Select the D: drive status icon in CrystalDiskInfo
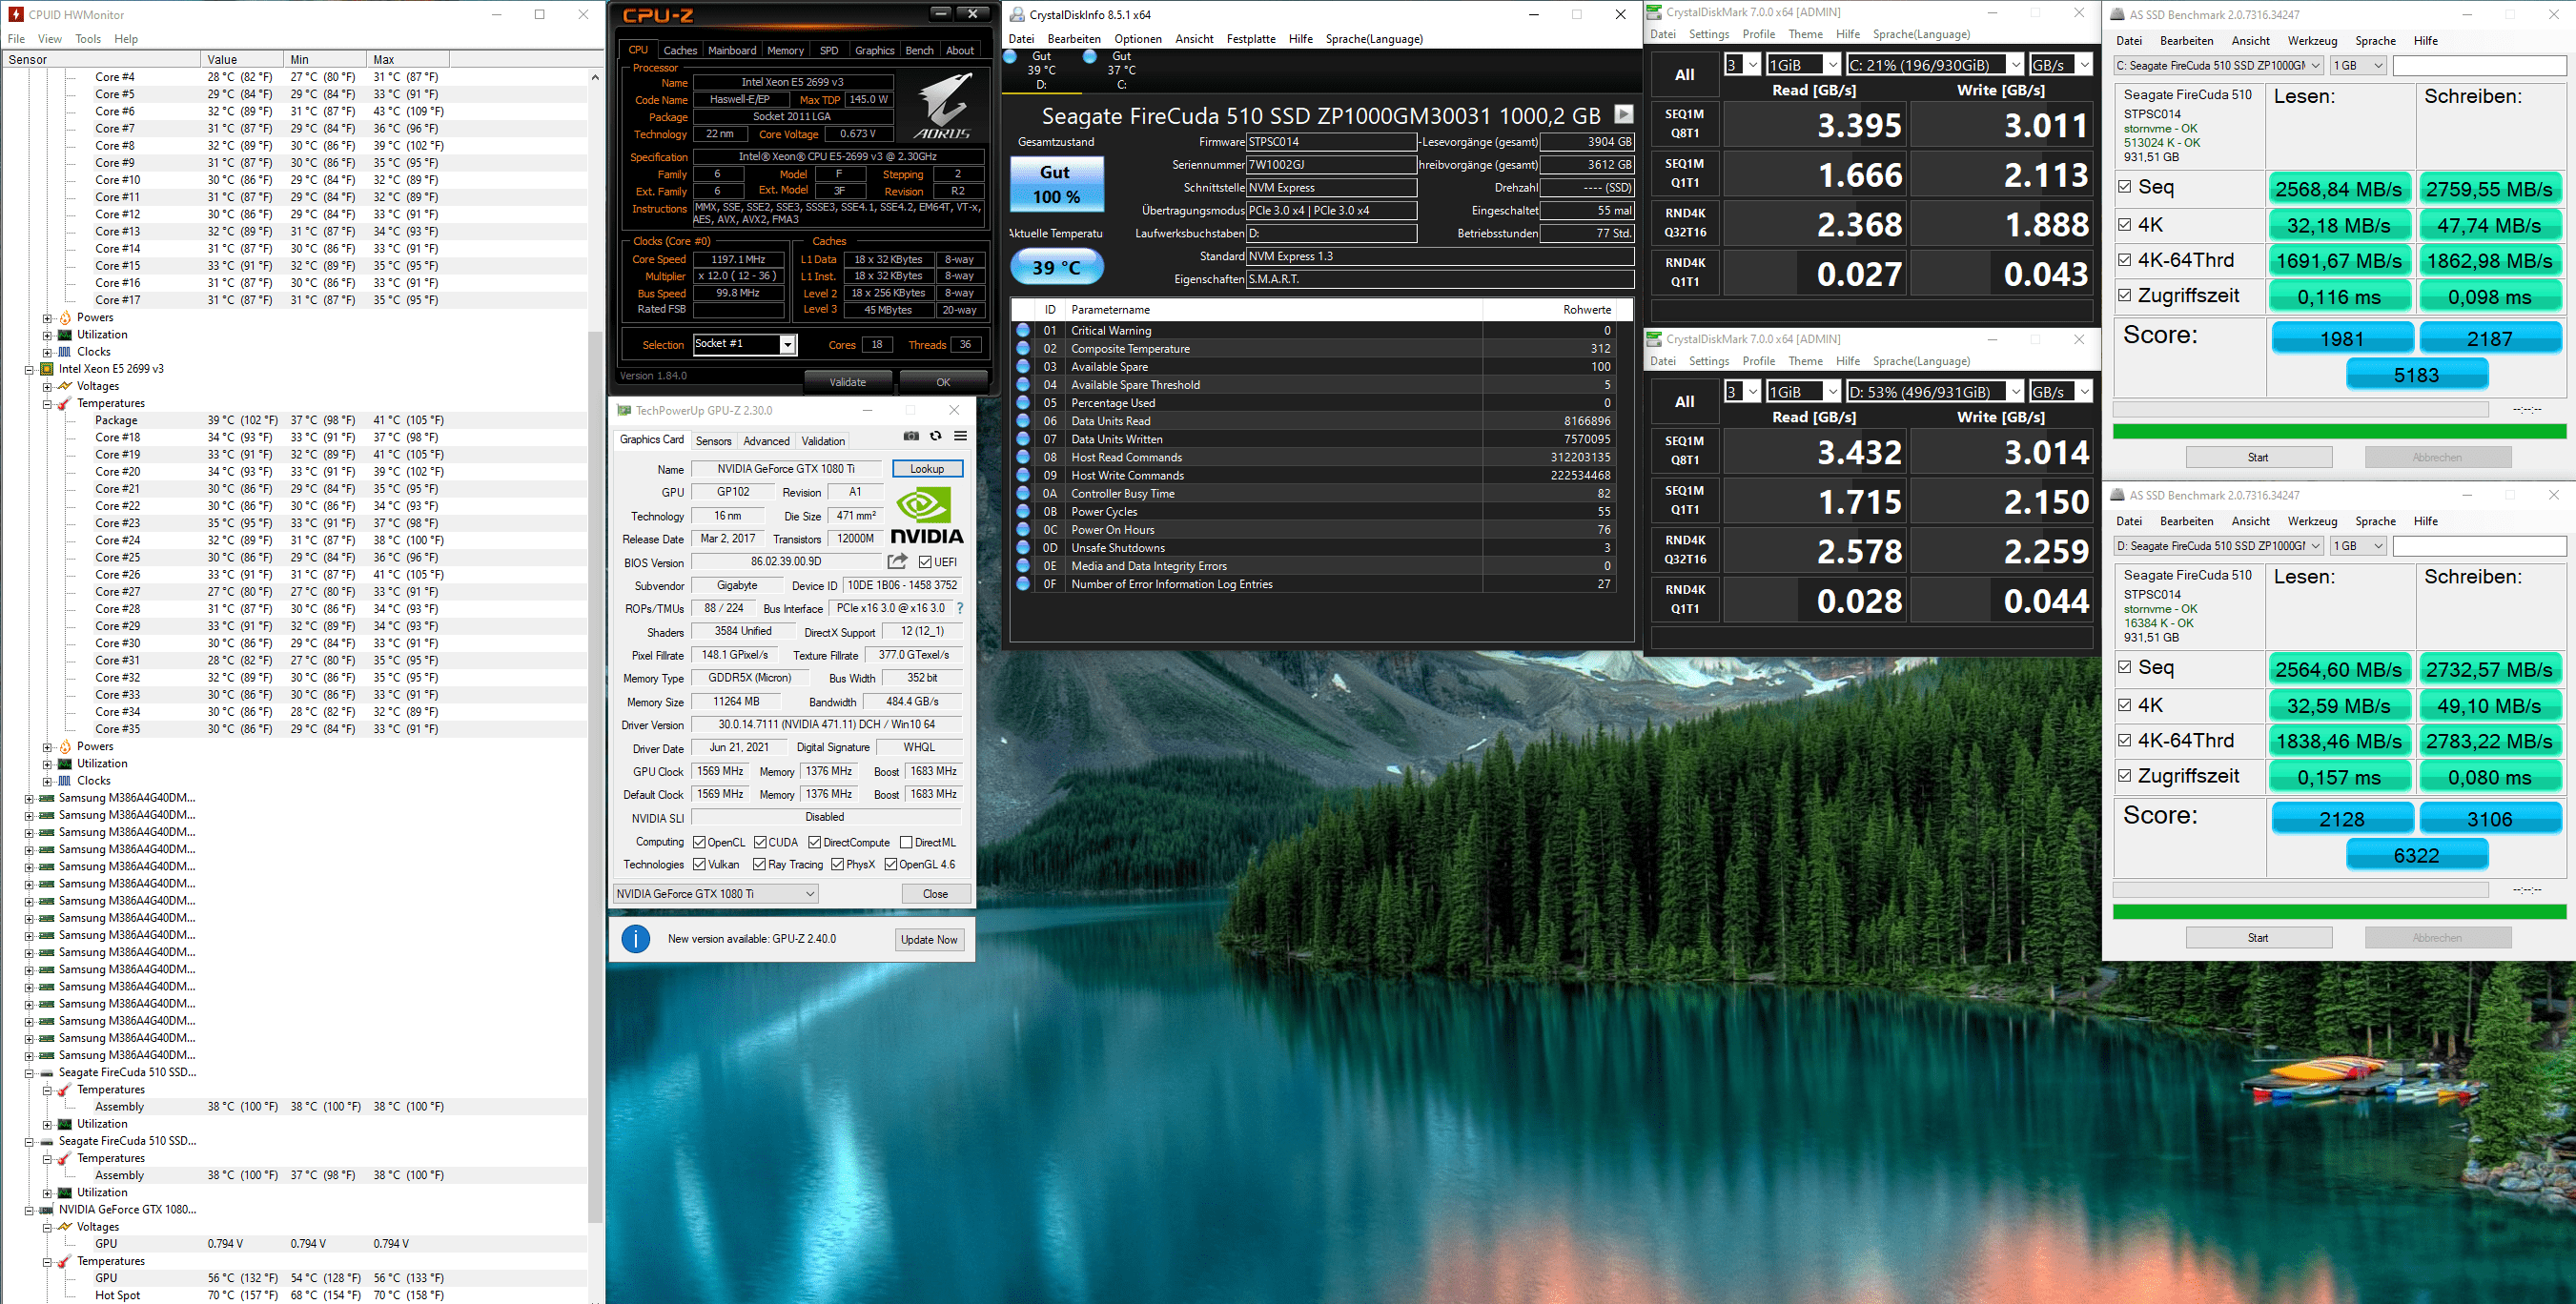Image resolution: width=2576 pixels, height=1304 pixels. [1010, 57]
